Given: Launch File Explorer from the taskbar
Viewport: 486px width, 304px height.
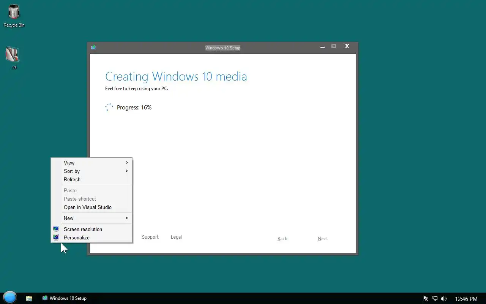Looking at the screenshot, I should tap(29, 298).
